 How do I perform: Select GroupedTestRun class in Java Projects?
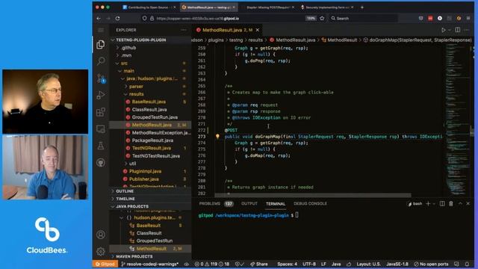(x=155, y=241)
